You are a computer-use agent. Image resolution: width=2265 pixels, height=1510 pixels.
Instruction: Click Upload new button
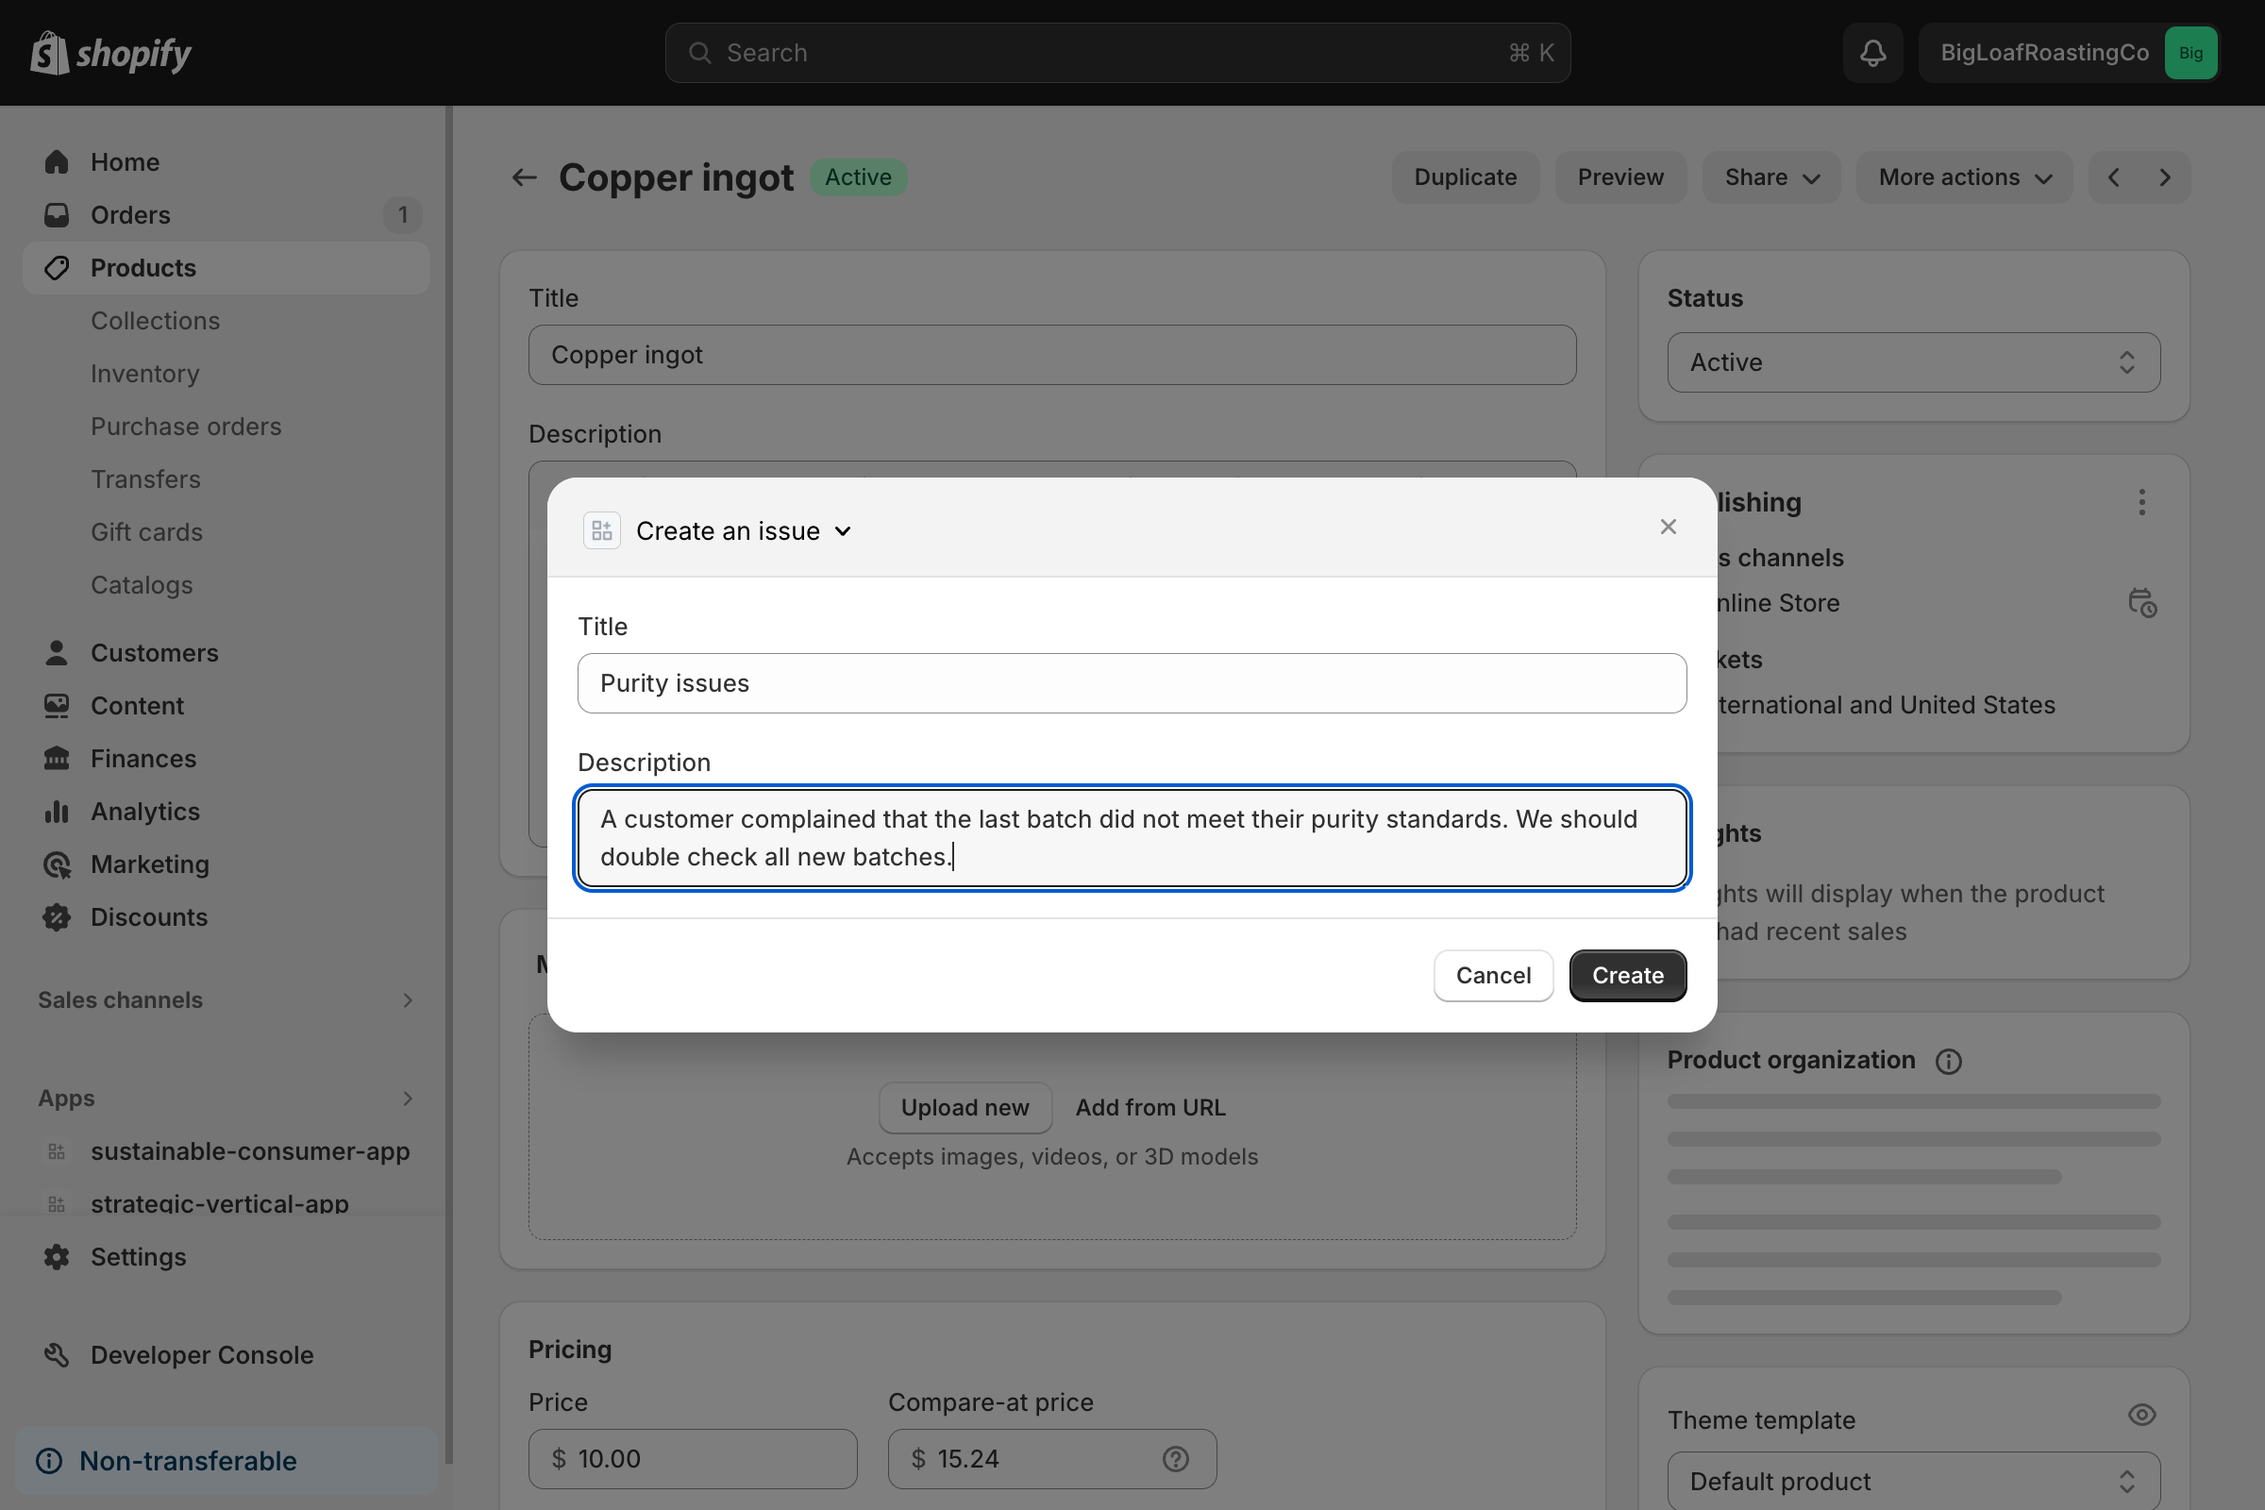(x=965, y=1107)
